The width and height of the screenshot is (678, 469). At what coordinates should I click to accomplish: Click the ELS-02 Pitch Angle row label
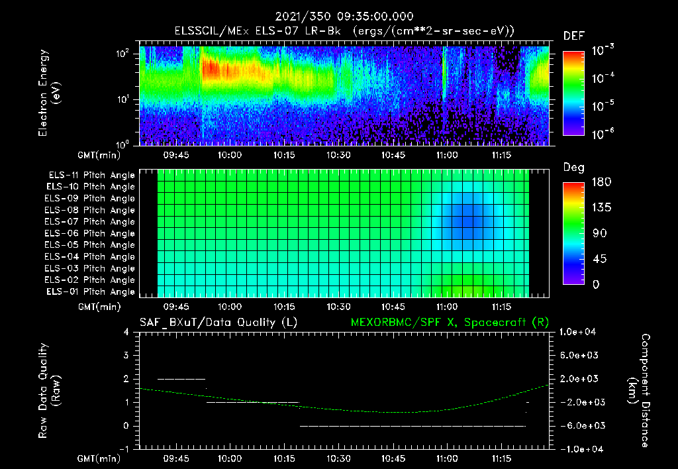coord(89,280)
